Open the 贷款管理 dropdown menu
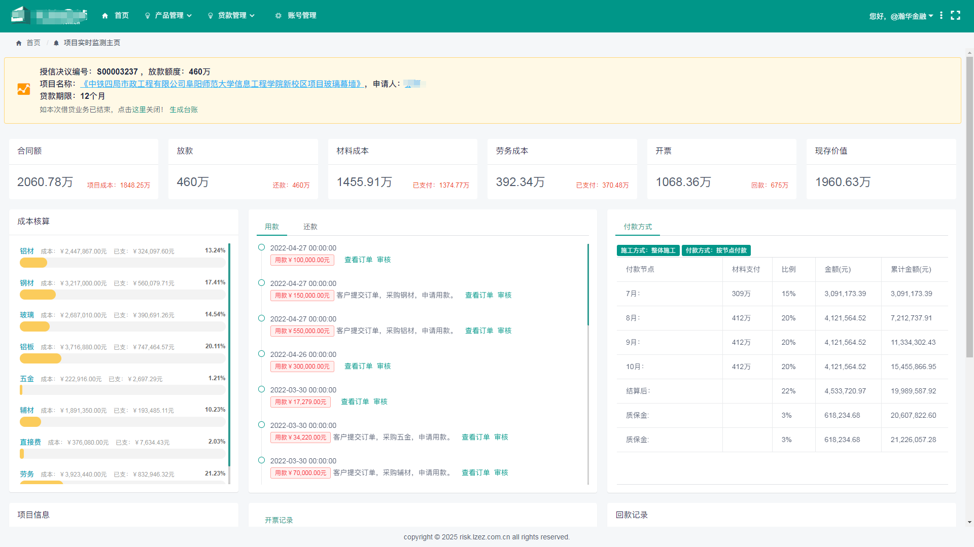 (x=231, y=16)
